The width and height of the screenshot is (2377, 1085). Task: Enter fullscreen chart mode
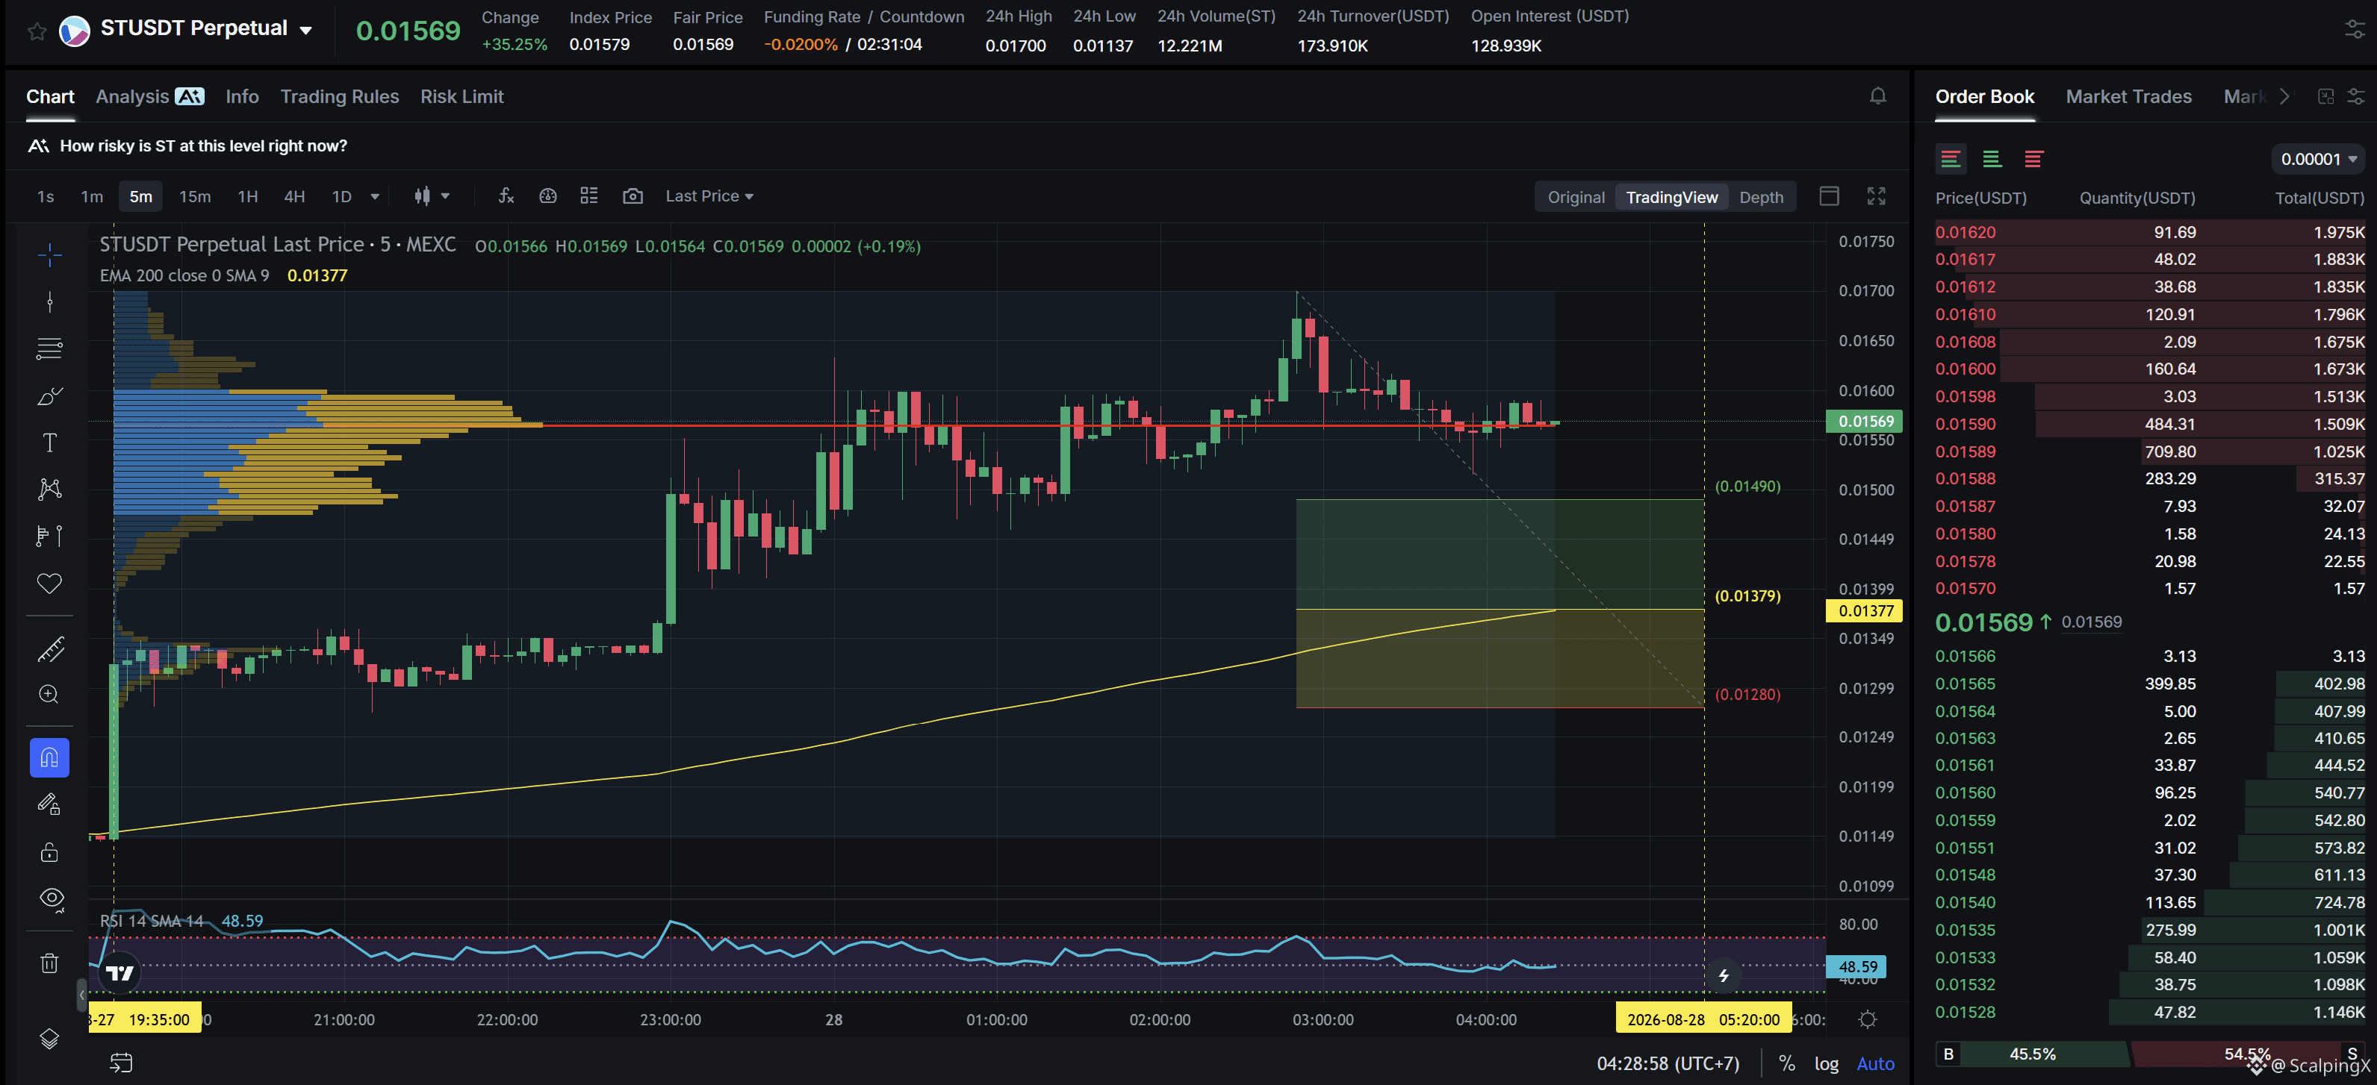(1876, 196)
